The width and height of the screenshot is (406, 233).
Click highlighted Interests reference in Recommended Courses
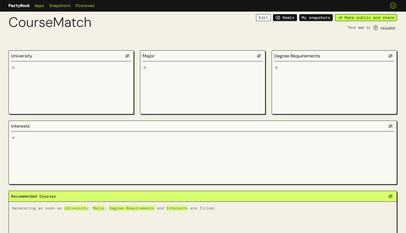click(x=177, y=208)
